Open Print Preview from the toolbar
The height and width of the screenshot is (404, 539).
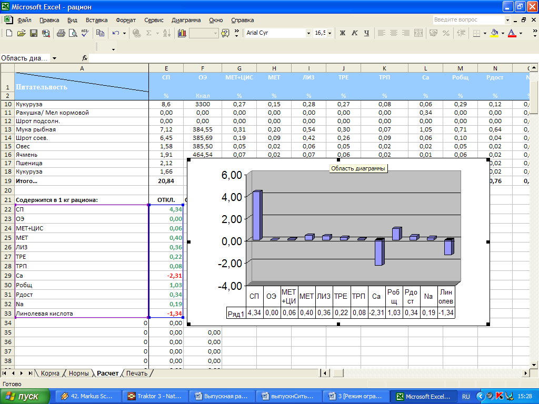pyautogui.click(x=73, y=33)
